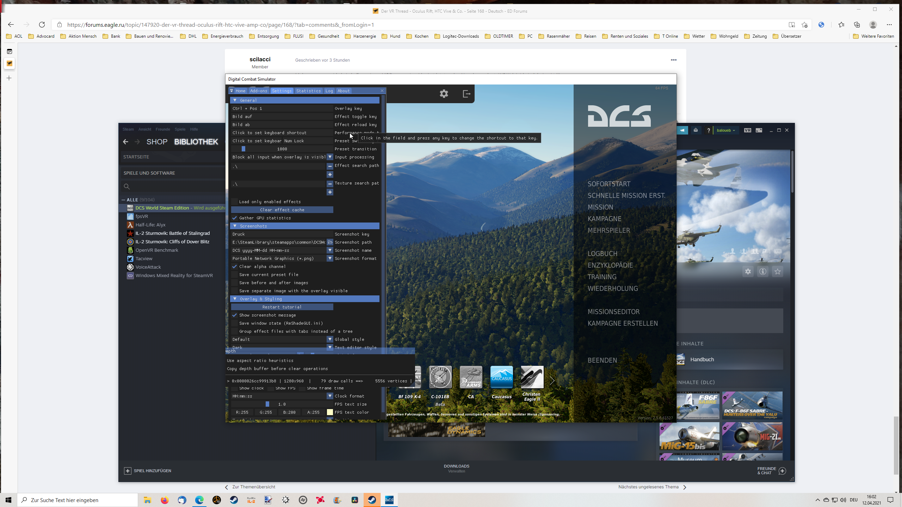
Task: Select the Caucasus module icon
Action: point(501,377)
